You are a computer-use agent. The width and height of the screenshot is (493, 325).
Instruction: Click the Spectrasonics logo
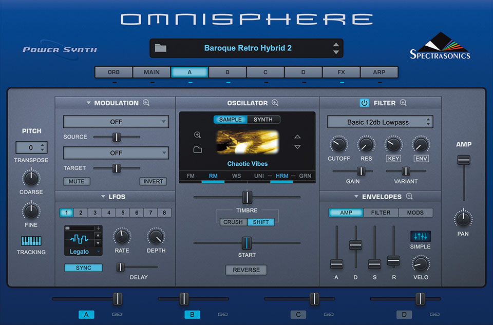coord(440,46)
